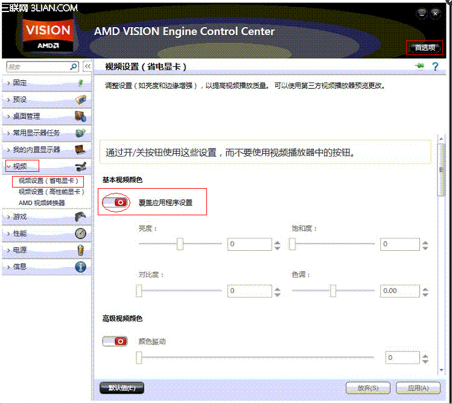Expand the 固定 section
This screenshot has height=404, width=452.
click(x=46, y=83)
